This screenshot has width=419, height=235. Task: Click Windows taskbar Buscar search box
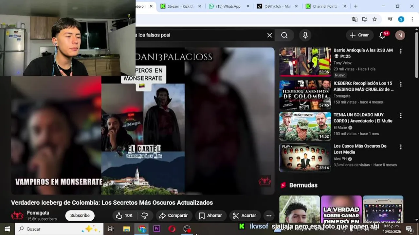click(x=59, y=229)
